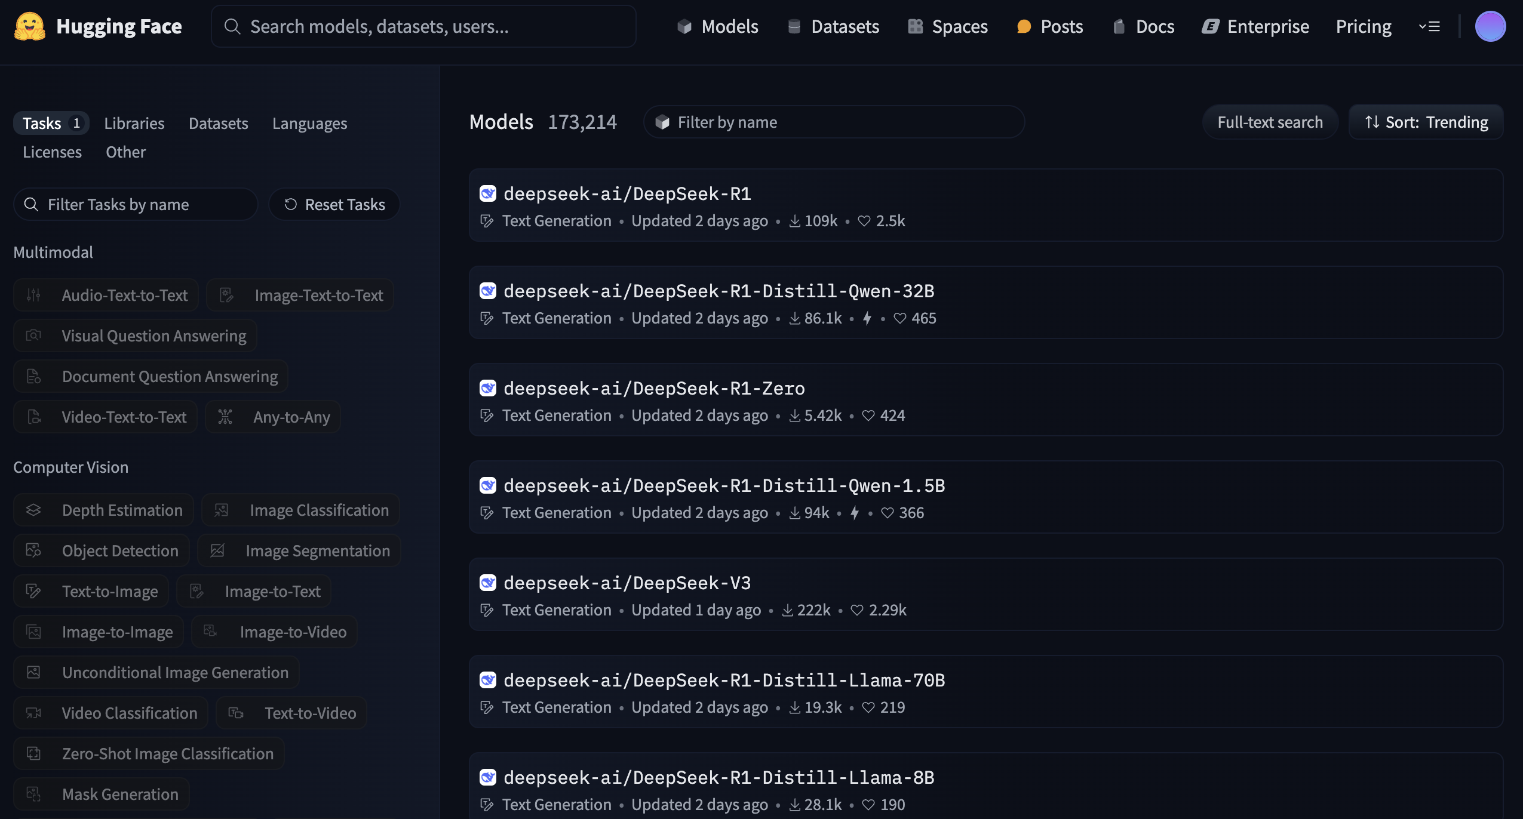The height and width of the screenshot is (819, 1523).
Task: Click the heart likes icon on DeepSeek-R1
Action: (x=864, y=221)
